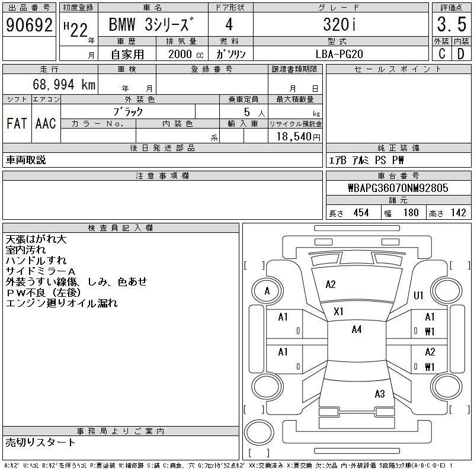Click the 車両取説 entry
This screenshot has height=474, width=474.
click(x=25, y=160)
